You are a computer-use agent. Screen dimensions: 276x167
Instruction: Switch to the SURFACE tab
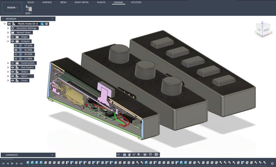click(x=47, y=2)
